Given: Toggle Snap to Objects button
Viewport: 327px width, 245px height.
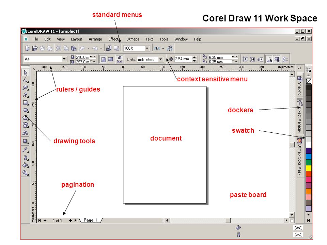Looking at the screenshot, I should click(x=260, y=59).
